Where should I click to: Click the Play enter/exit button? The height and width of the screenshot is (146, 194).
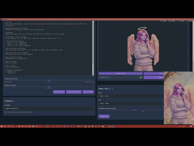pyautogui.click(x=104, y=116)
